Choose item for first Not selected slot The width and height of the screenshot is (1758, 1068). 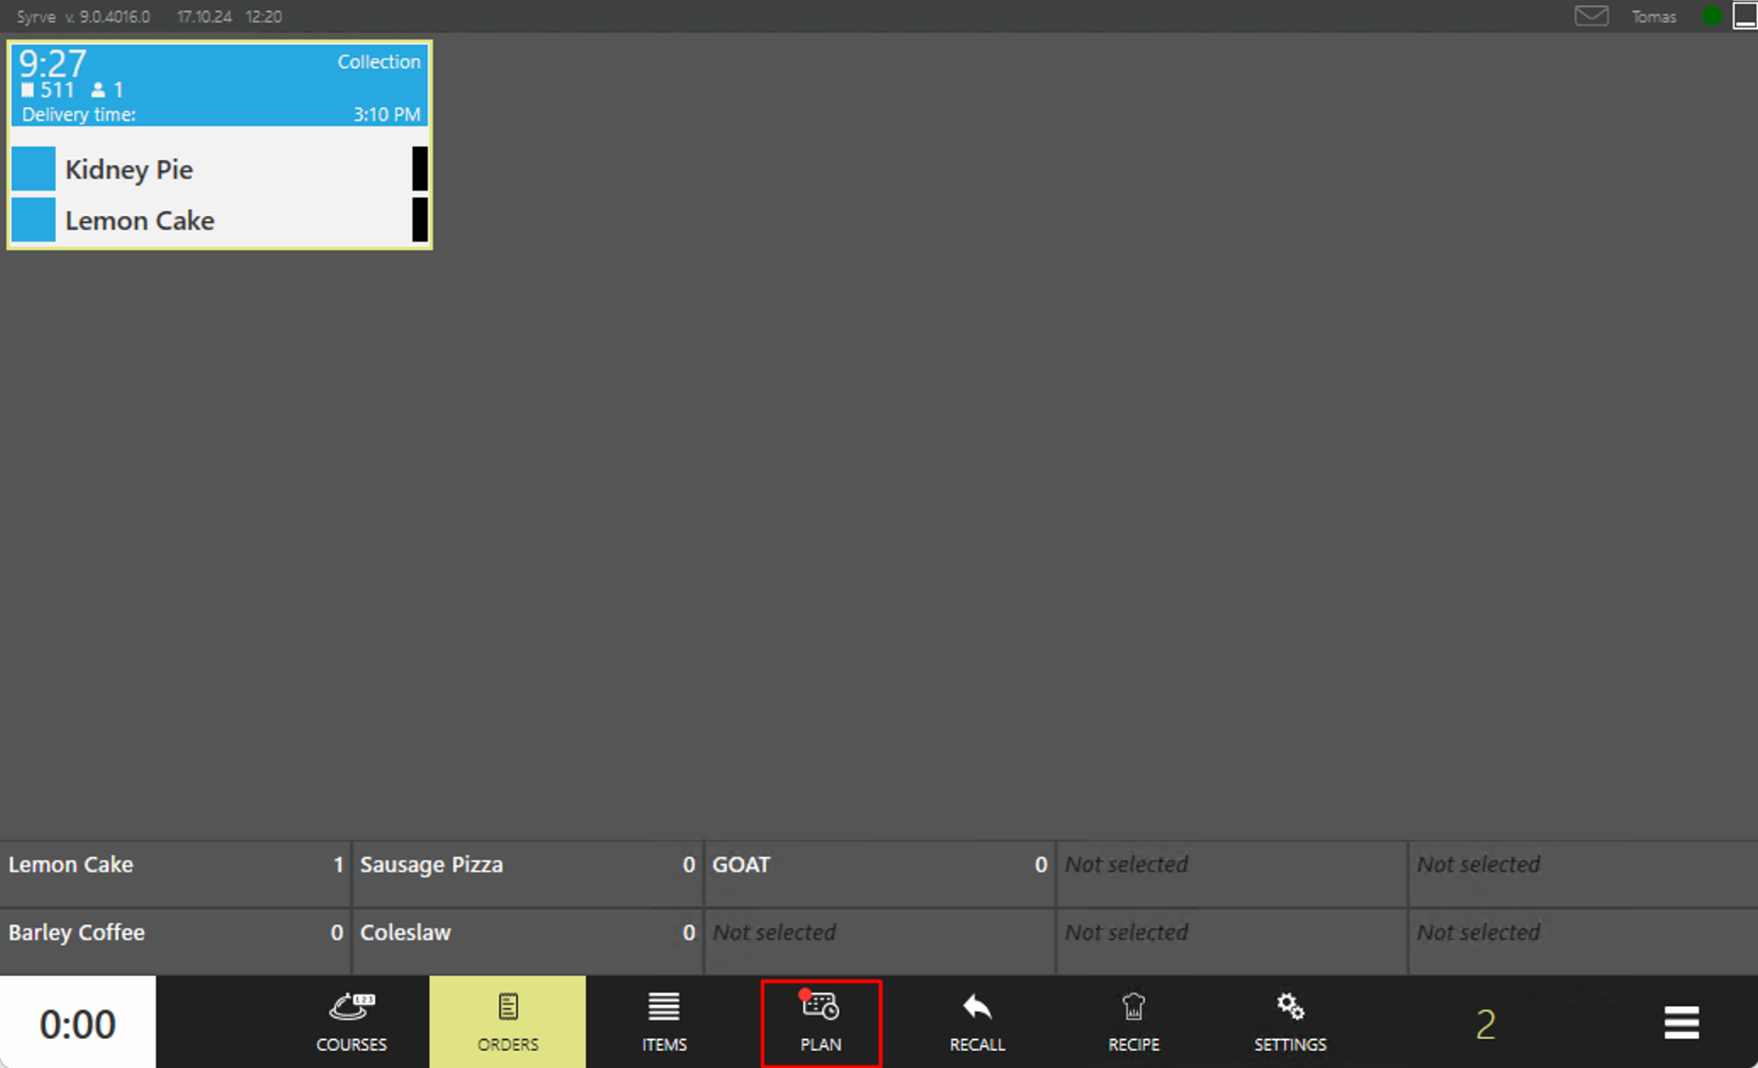tap(1230, 873)
